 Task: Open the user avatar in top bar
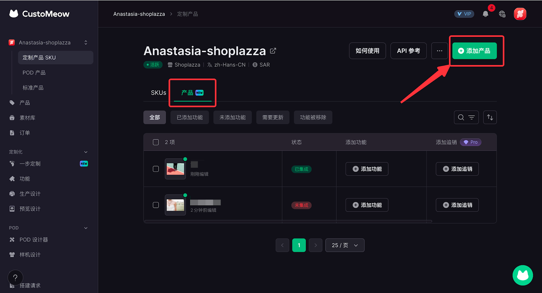point(520,14)
